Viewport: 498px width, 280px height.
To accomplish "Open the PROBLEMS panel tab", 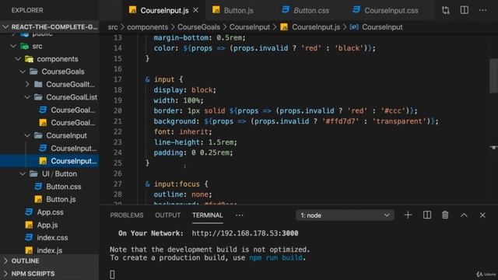I will (x=127, y=215).
